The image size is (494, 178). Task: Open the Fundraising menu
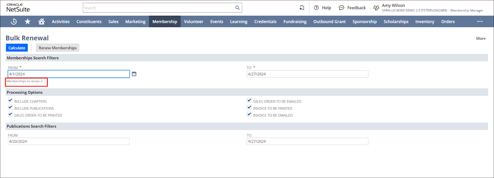(x=295, y=22)
